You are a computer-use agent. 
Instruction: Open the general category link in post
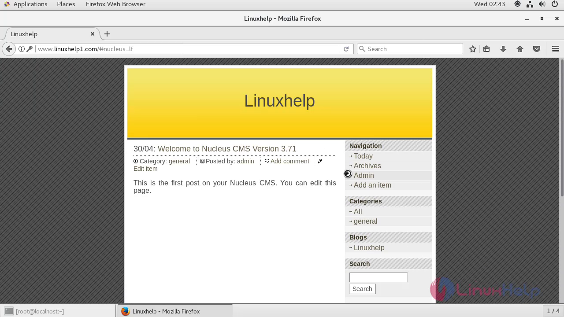click(179, 161)
